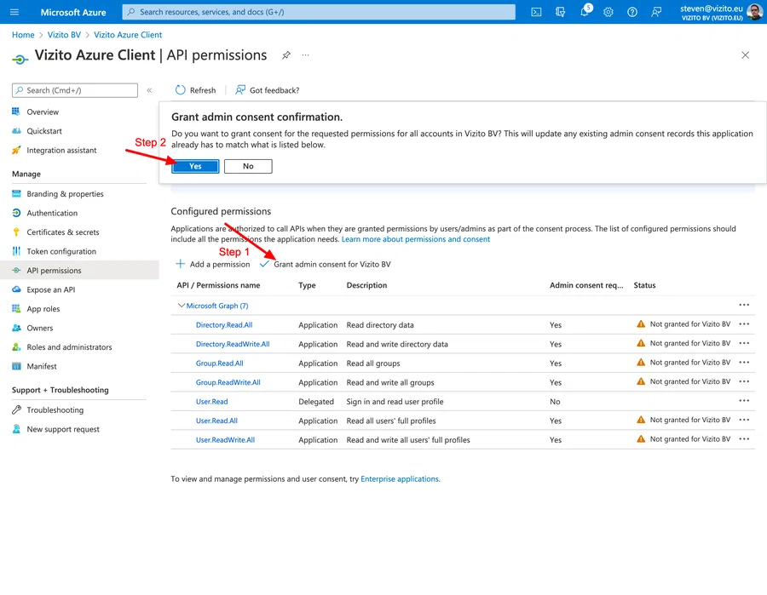
Task: Open the notifications bell
Action: (585, 12)
